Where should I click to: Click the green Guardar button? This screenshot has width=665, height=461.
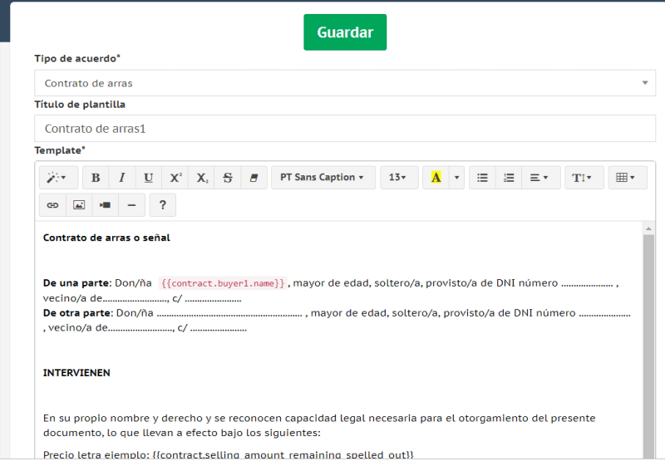[345, 32]
